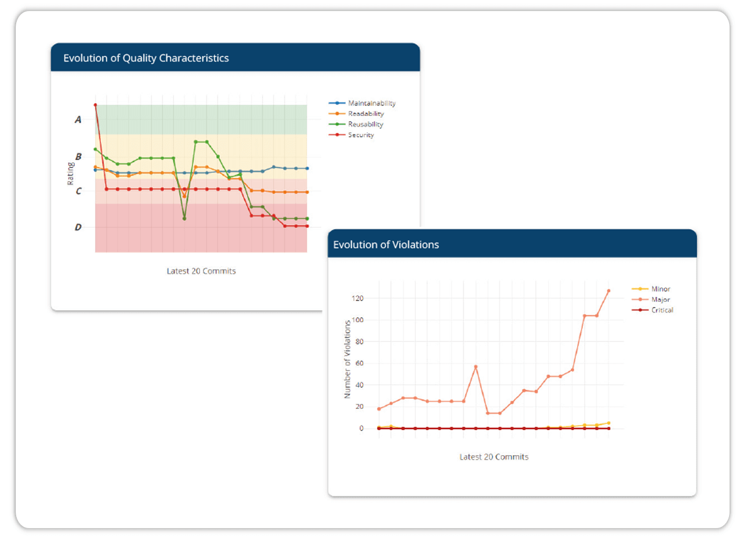
Task: Select the last Critical violations data point
Action: click(608, 428)
